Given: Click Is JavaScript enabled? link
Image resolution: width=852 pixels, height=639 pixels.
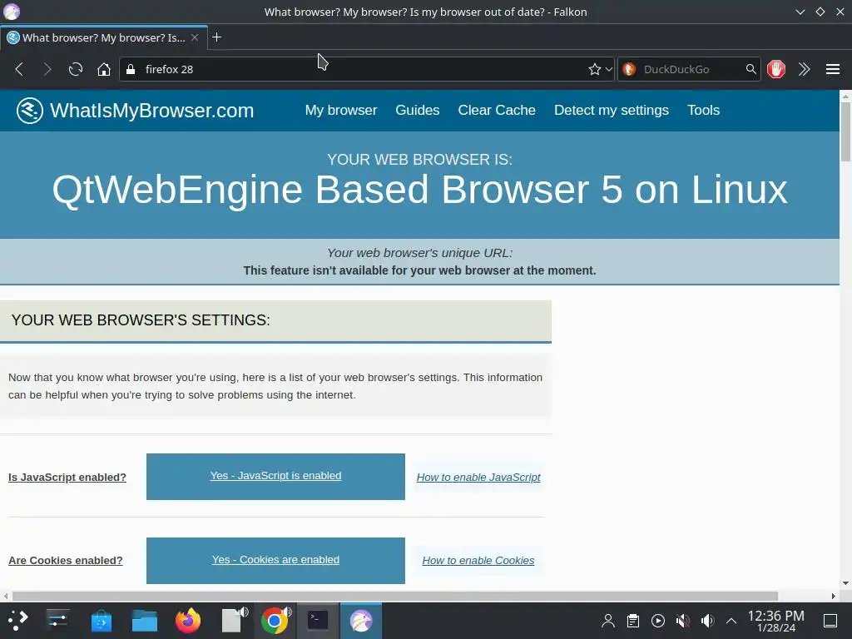Looking at the screenshot, I should (x=67, y=477).
